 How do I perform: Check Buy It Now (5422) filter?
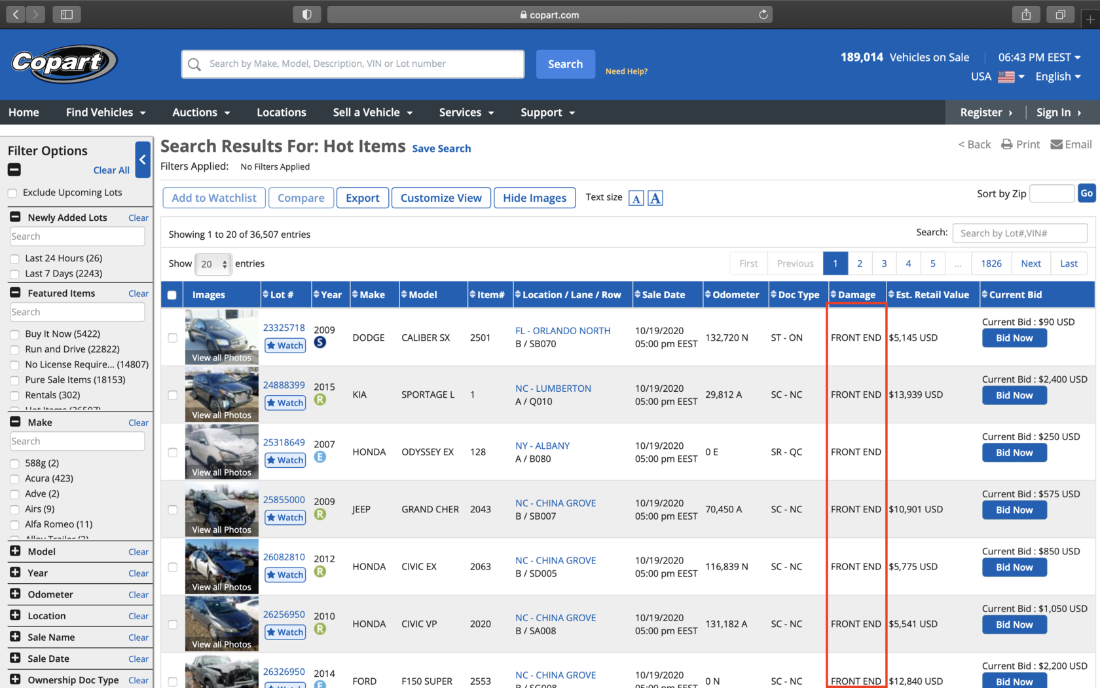tap(14, 334)
